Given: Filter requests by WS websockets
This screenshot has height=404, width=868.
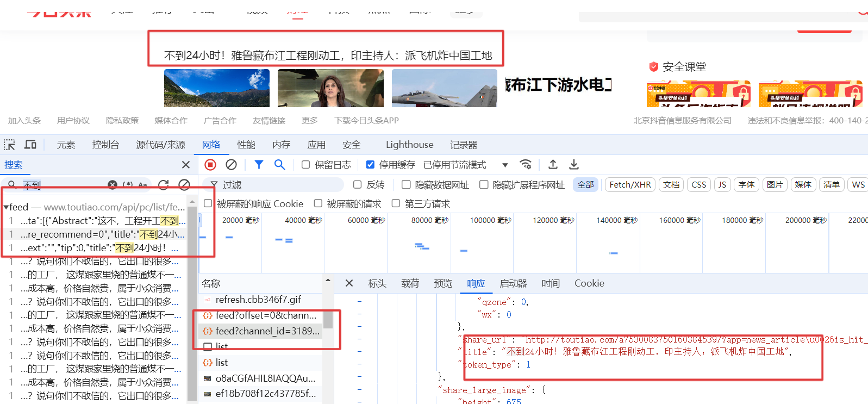Looking at the screenshot, I should (x=858, y=185).
